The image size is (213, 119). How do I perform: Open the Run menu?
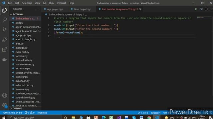click(51, 3)
